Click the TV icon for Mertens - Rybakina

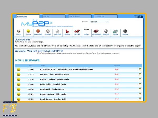[140, 74]
